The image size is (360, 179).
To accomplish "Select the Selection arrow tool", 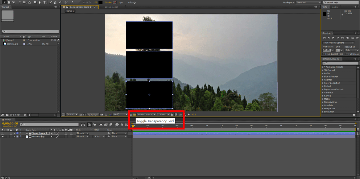I will click(x=4, y=2).
